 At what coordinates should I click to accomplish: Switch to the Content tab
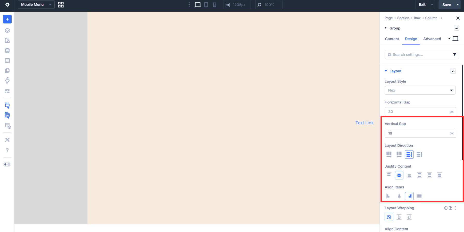point(392,39)
